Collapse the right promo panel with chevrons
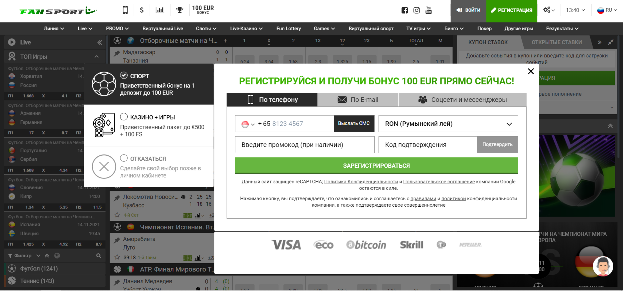This screenshot has height=291, width=623. click(610, 126)
